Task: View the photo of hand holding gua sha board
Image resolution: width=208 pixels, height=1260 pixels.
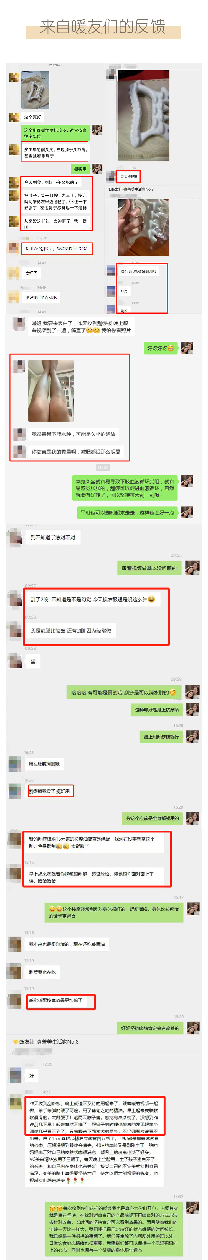Action: (x=144, y=227)
